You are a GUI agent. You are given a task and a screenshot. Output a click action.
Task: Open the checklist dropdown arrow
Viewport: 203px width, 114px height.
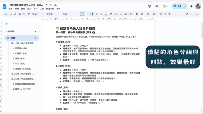[x=145, y=14]
